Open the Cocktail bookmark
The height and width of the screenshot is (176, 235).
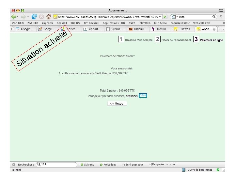[62, 23]
